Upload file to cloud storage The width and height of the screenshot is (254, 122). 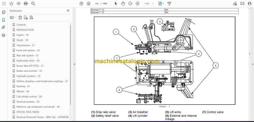19,4
